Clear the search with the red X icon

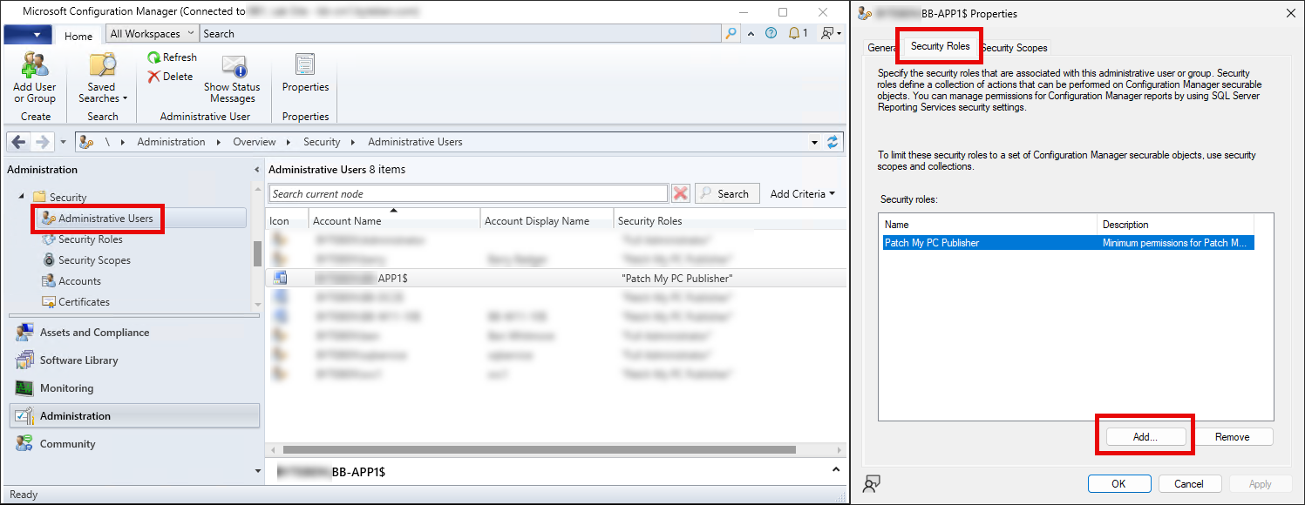[681, 192]
